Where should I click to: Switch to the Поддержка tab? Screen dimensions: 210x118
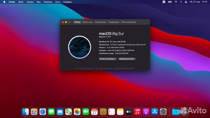coord(113,22)
